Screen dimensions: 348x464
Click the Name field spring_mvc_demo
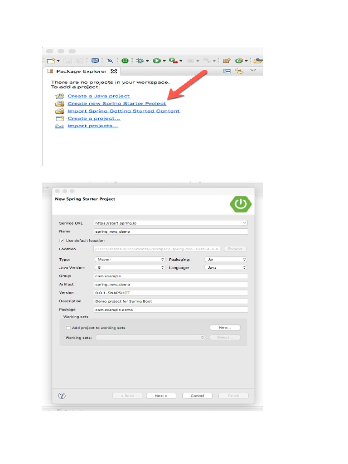171,232
